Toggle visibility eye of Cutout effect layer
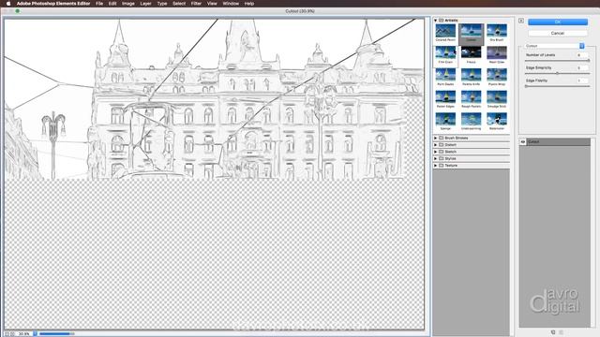The image size is (600, 337). (523, 142)
